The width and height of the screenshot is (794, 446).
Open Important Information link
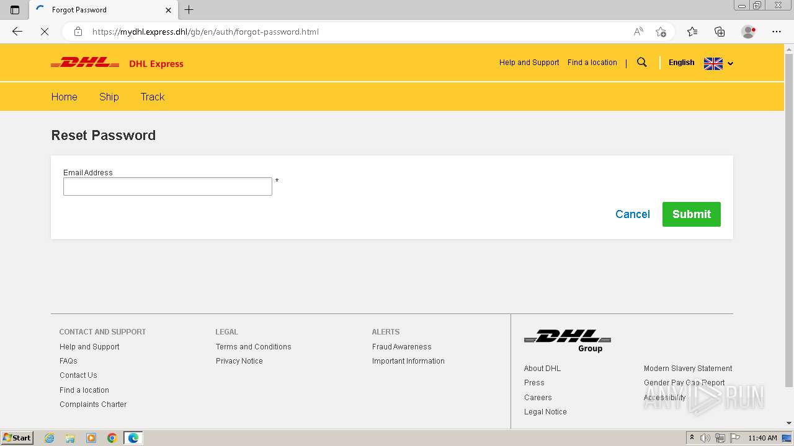coord(408,361)
